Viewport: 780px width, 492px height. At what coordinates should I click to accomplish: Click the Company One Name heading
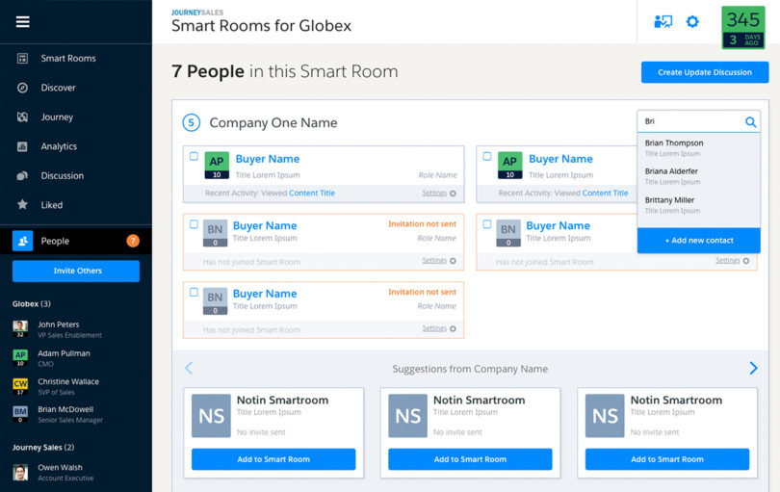tap(273, 123)
